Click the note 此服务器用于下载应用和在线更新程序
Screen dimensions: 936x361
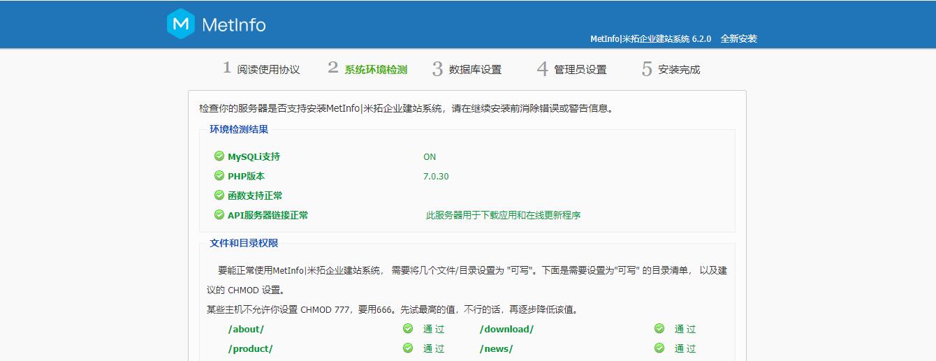(503, 215)
